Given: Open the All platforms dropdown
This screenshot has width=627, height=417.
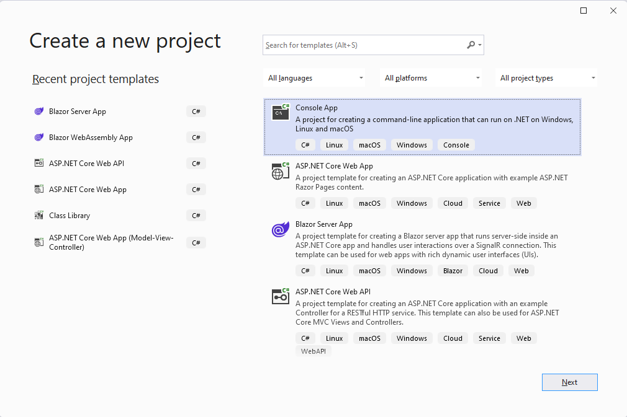Looking at the screenshot, I should [x=431, y=78].
